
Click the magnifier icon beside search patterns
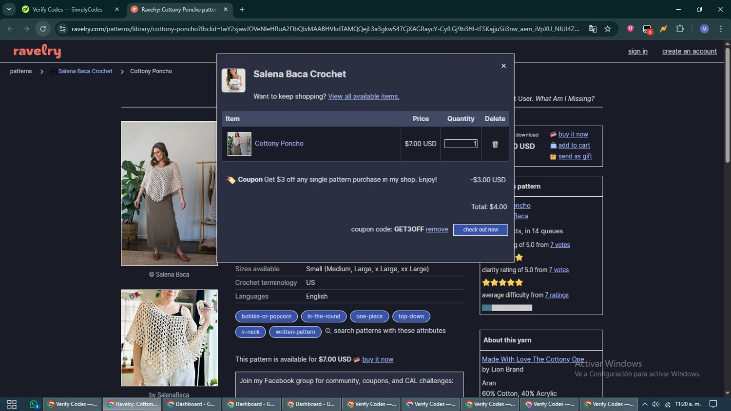click(x=328, y=331)
